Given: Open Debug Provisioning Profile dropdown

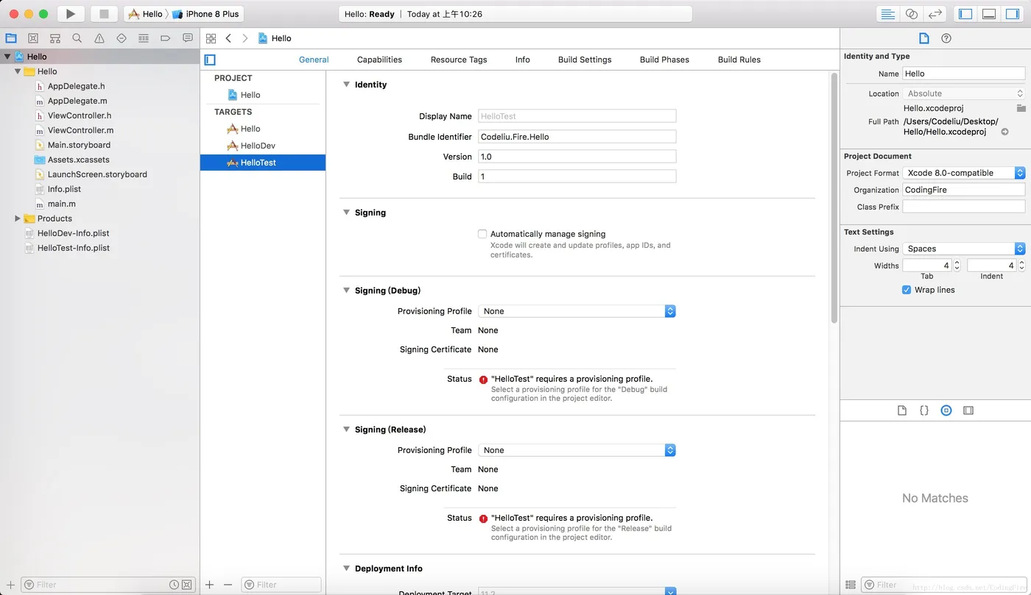Looking at the screenshot, I should coord(577,311).
